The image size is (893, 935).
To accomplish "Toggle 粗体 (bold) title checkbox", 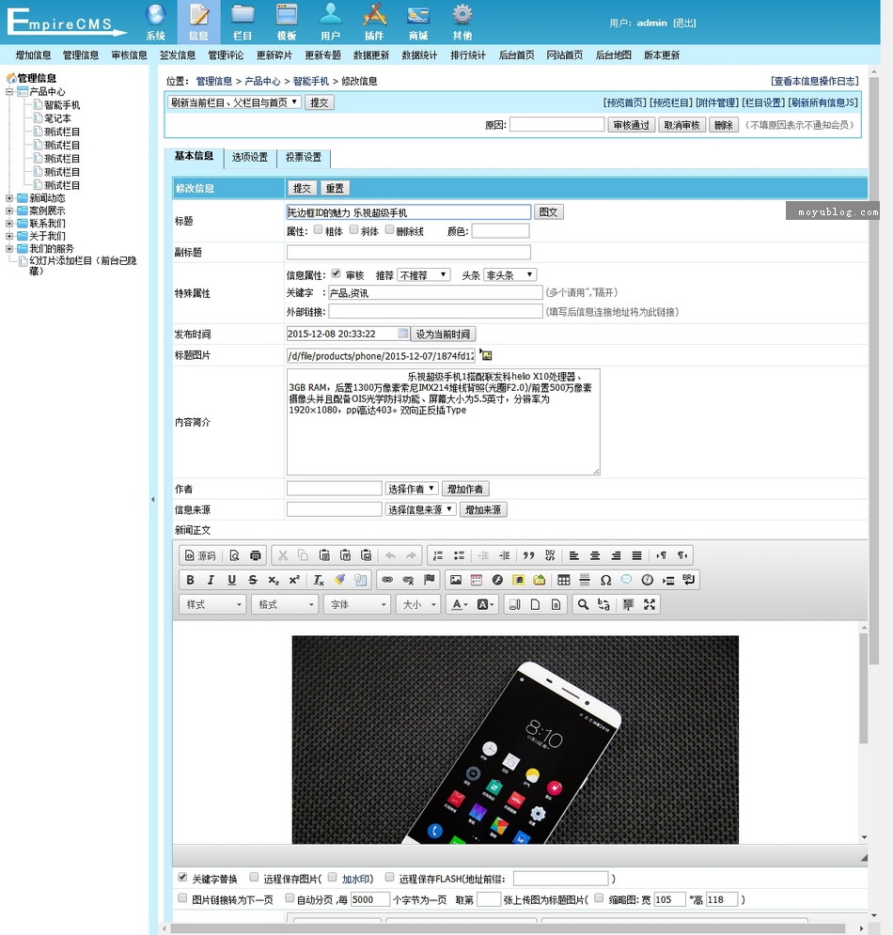I will point(318,229).
